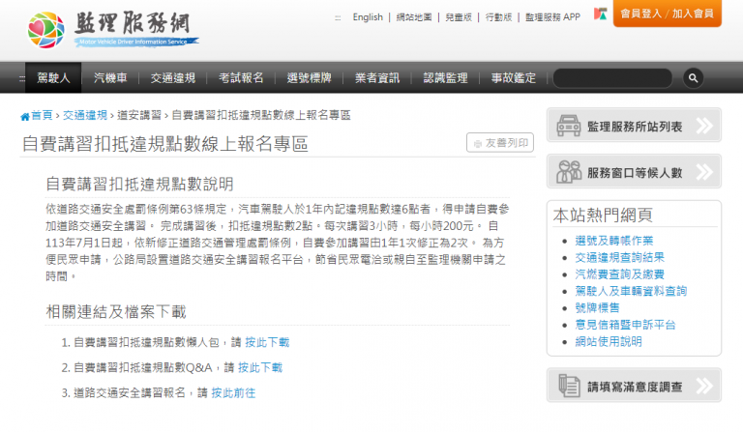Switch site language to English
743x432 pixels.
click(368, 17)
